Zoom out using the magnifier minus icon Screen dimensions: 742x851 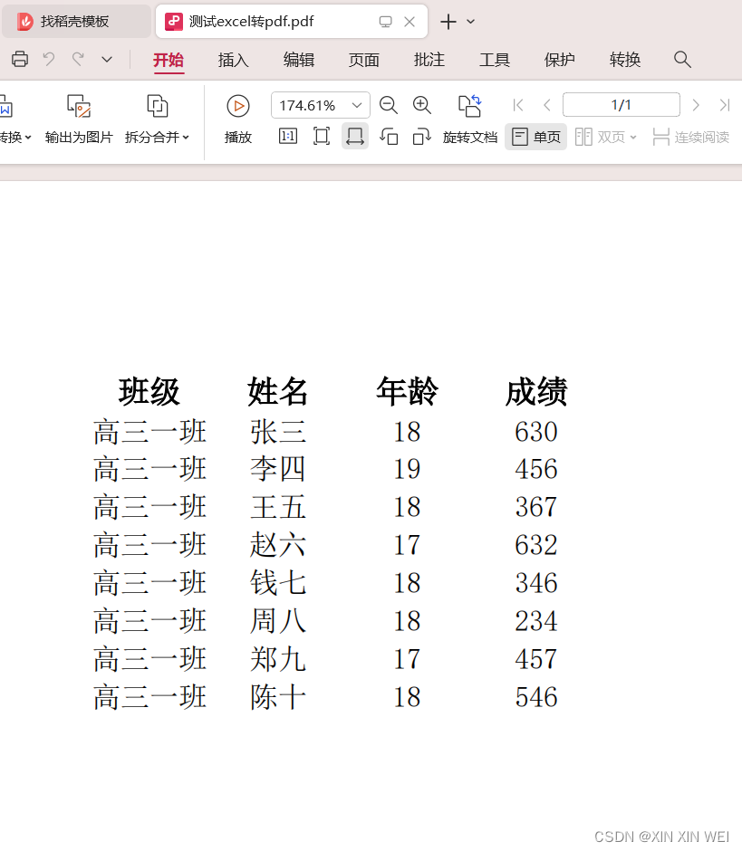click(x=389, y=105)
